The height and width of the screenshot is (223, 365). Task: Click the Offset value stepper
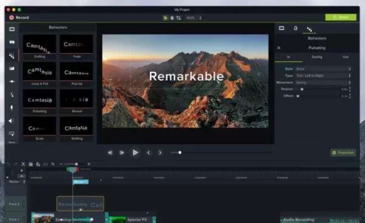click(350, 96)
